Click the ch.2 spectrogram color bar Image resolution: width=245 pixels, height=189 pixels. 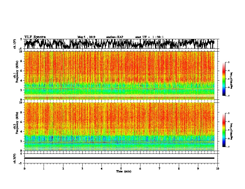(224, 130)
